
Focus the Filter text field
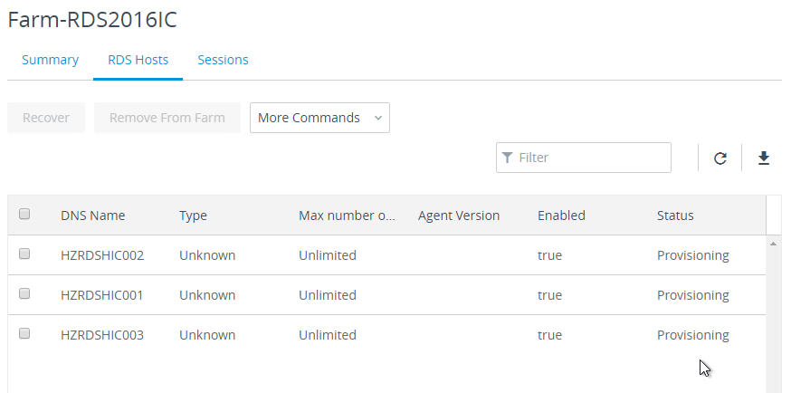(x=584, y=158)
